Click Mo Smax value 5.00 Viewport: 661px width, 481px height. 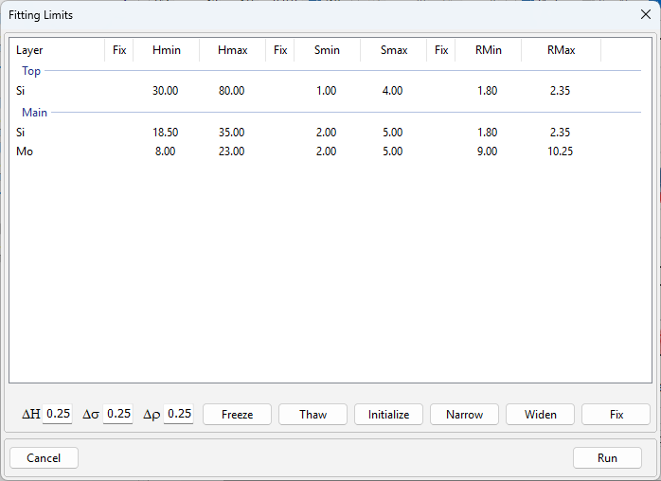(392, 151)
